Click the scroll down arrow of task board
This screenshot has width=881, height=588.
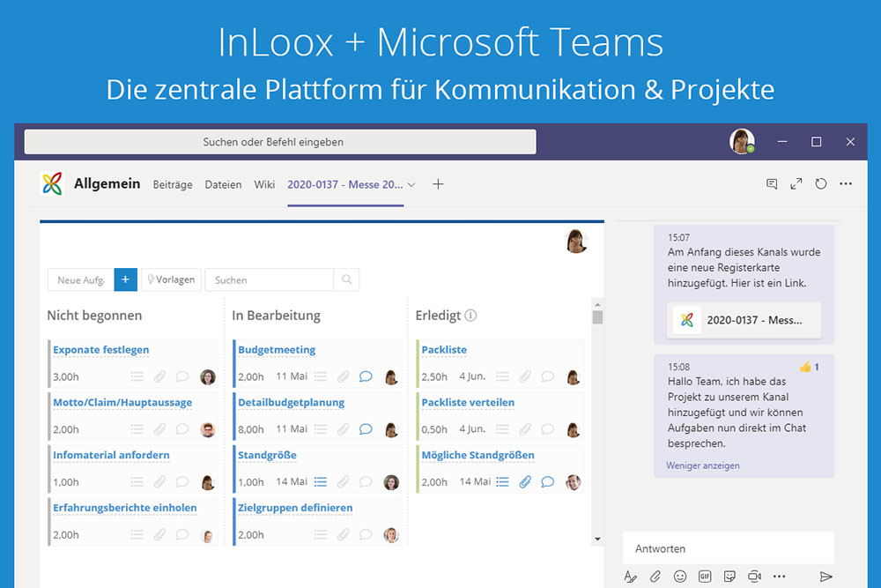(597, 540)
